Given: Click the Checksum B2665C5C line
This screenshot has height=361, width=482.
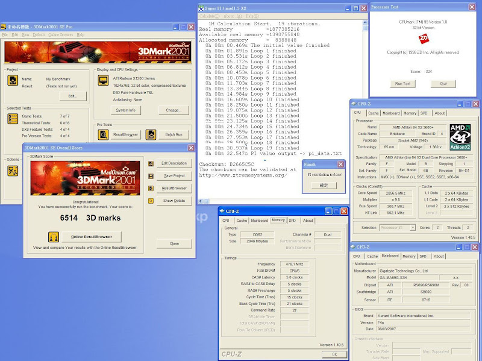Looking at the screenshot, I should tap(227, 164).
